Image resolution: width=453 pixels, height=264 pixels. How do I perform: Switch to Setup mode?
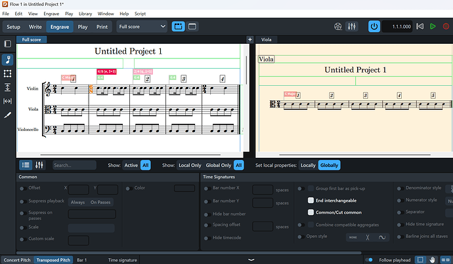pyautogui.click(x=14, y=27)
